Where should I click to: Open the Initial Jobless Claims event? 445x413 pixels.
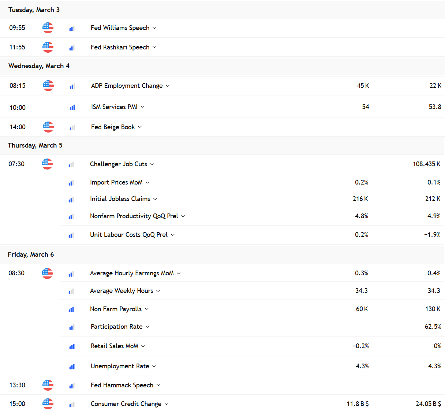(120, 199)
